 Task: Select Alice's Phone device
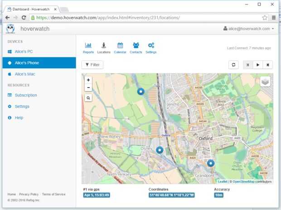(x=39, y=63)
